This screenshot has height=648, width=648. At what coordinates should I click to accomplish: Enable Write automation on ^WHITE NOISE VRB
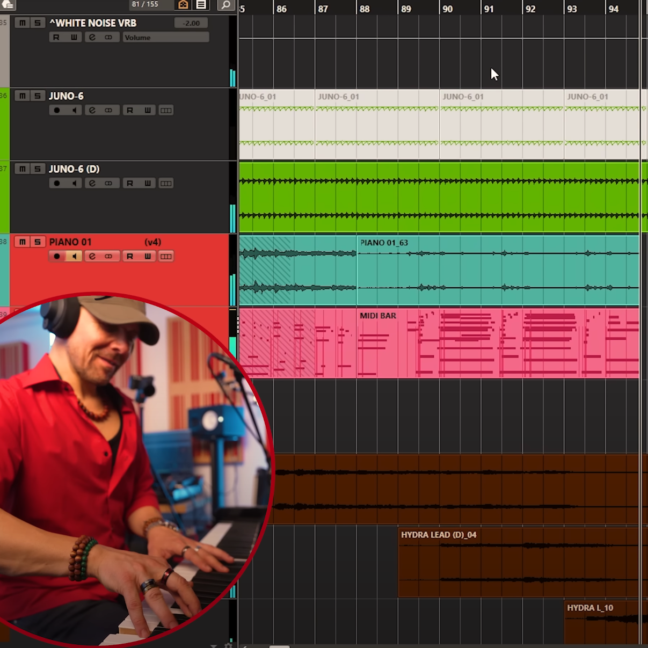pos(74,38)
